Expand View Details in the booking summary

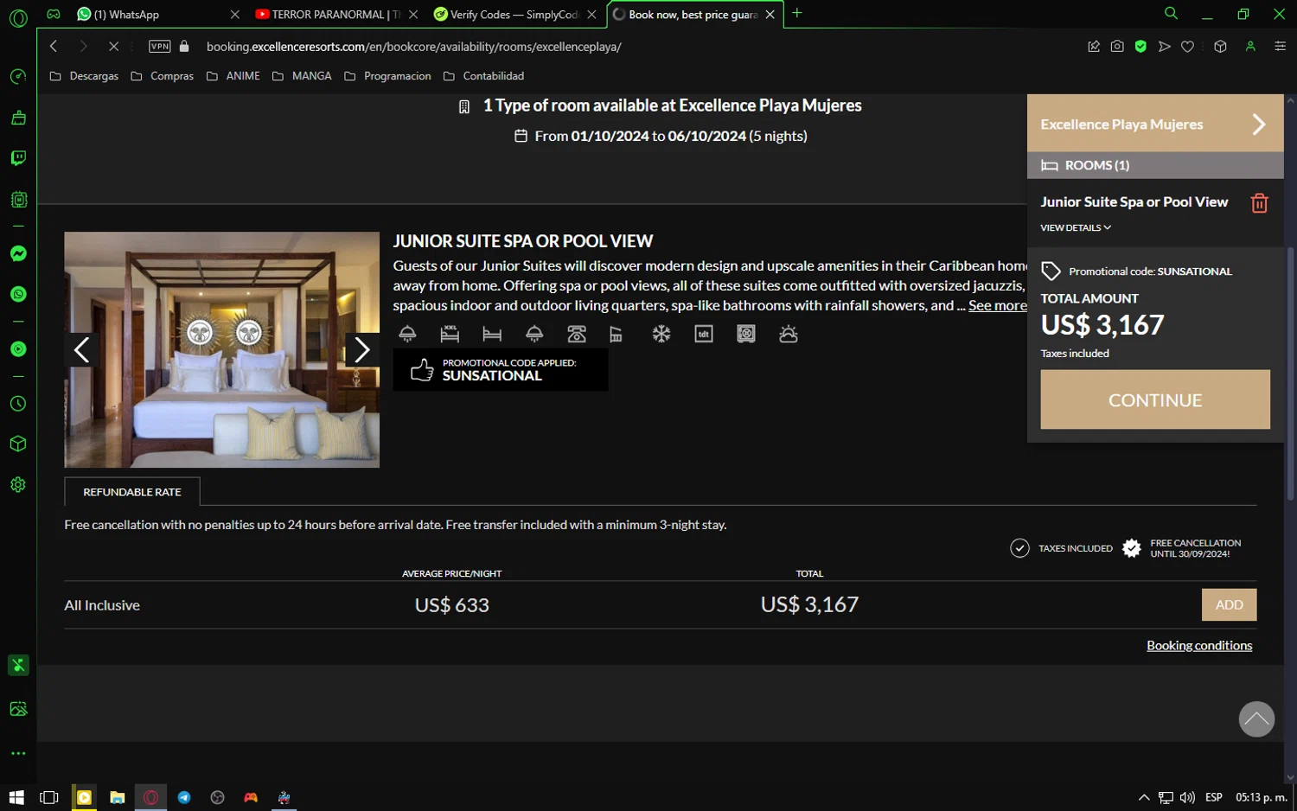click(1076, 228)
